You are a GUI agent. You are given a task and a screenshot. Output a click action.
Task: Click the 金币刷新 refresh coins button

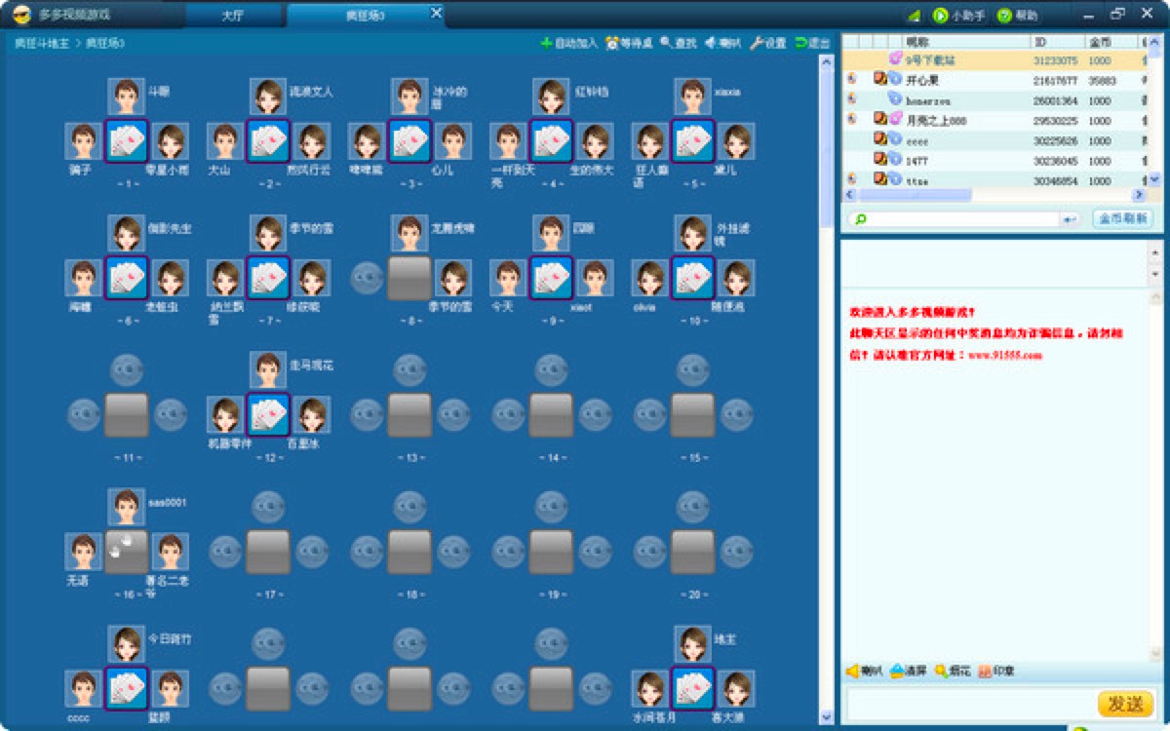(1121, 218)
